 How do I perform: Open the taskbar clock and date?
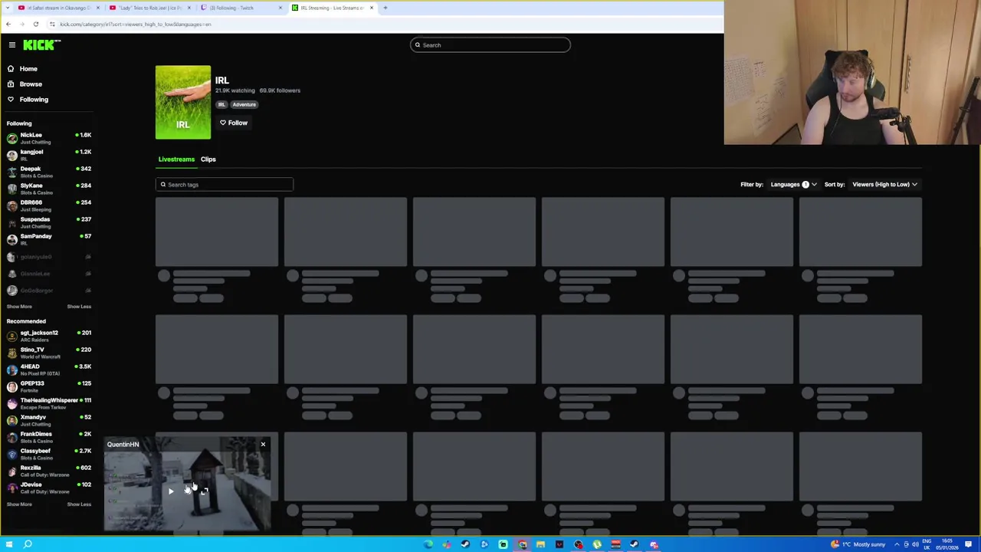click(949, 544)
